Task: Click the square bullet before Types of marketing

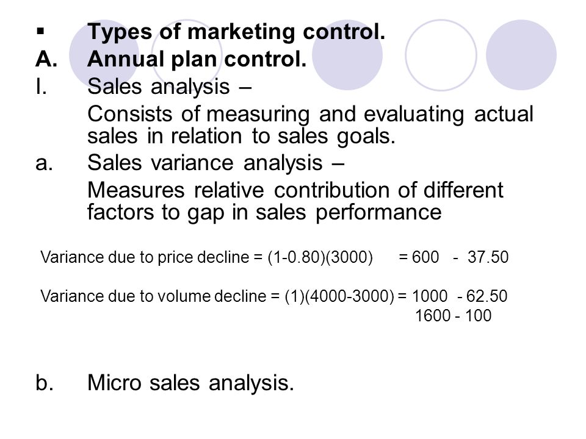Action: [x=40, y=31]
